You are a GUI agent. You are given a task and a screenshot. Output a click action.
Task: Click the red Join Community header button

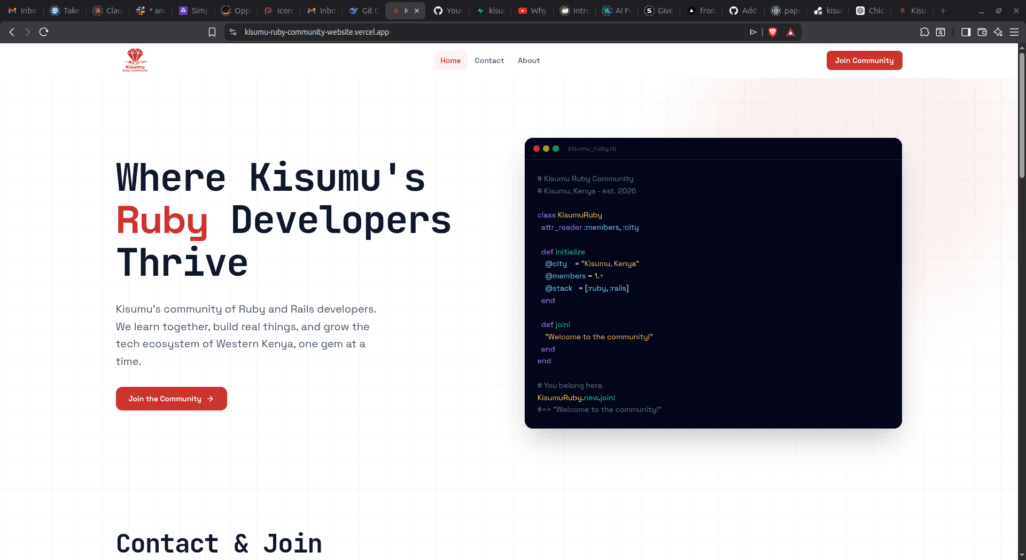click(864, 60)
